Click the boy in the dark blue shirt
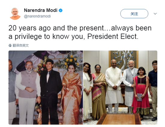Screen dimensions: 165x127 coord(153,90)
